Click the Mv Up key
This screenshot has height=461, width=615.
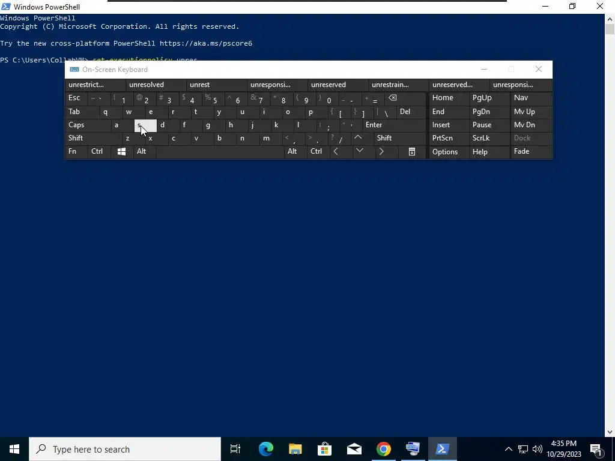pyautogui.click(x=531, y=112)
